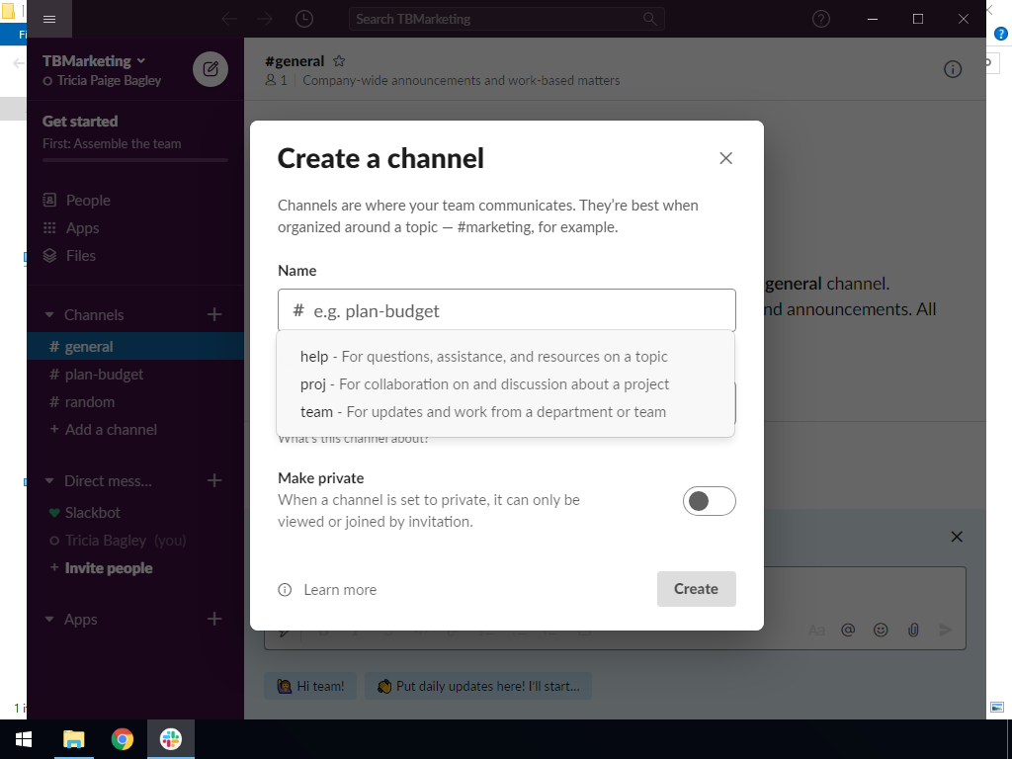The image size is (1012, 759).
Task: Open the Apps browser with the grid icon
Action: click(82, 228)
